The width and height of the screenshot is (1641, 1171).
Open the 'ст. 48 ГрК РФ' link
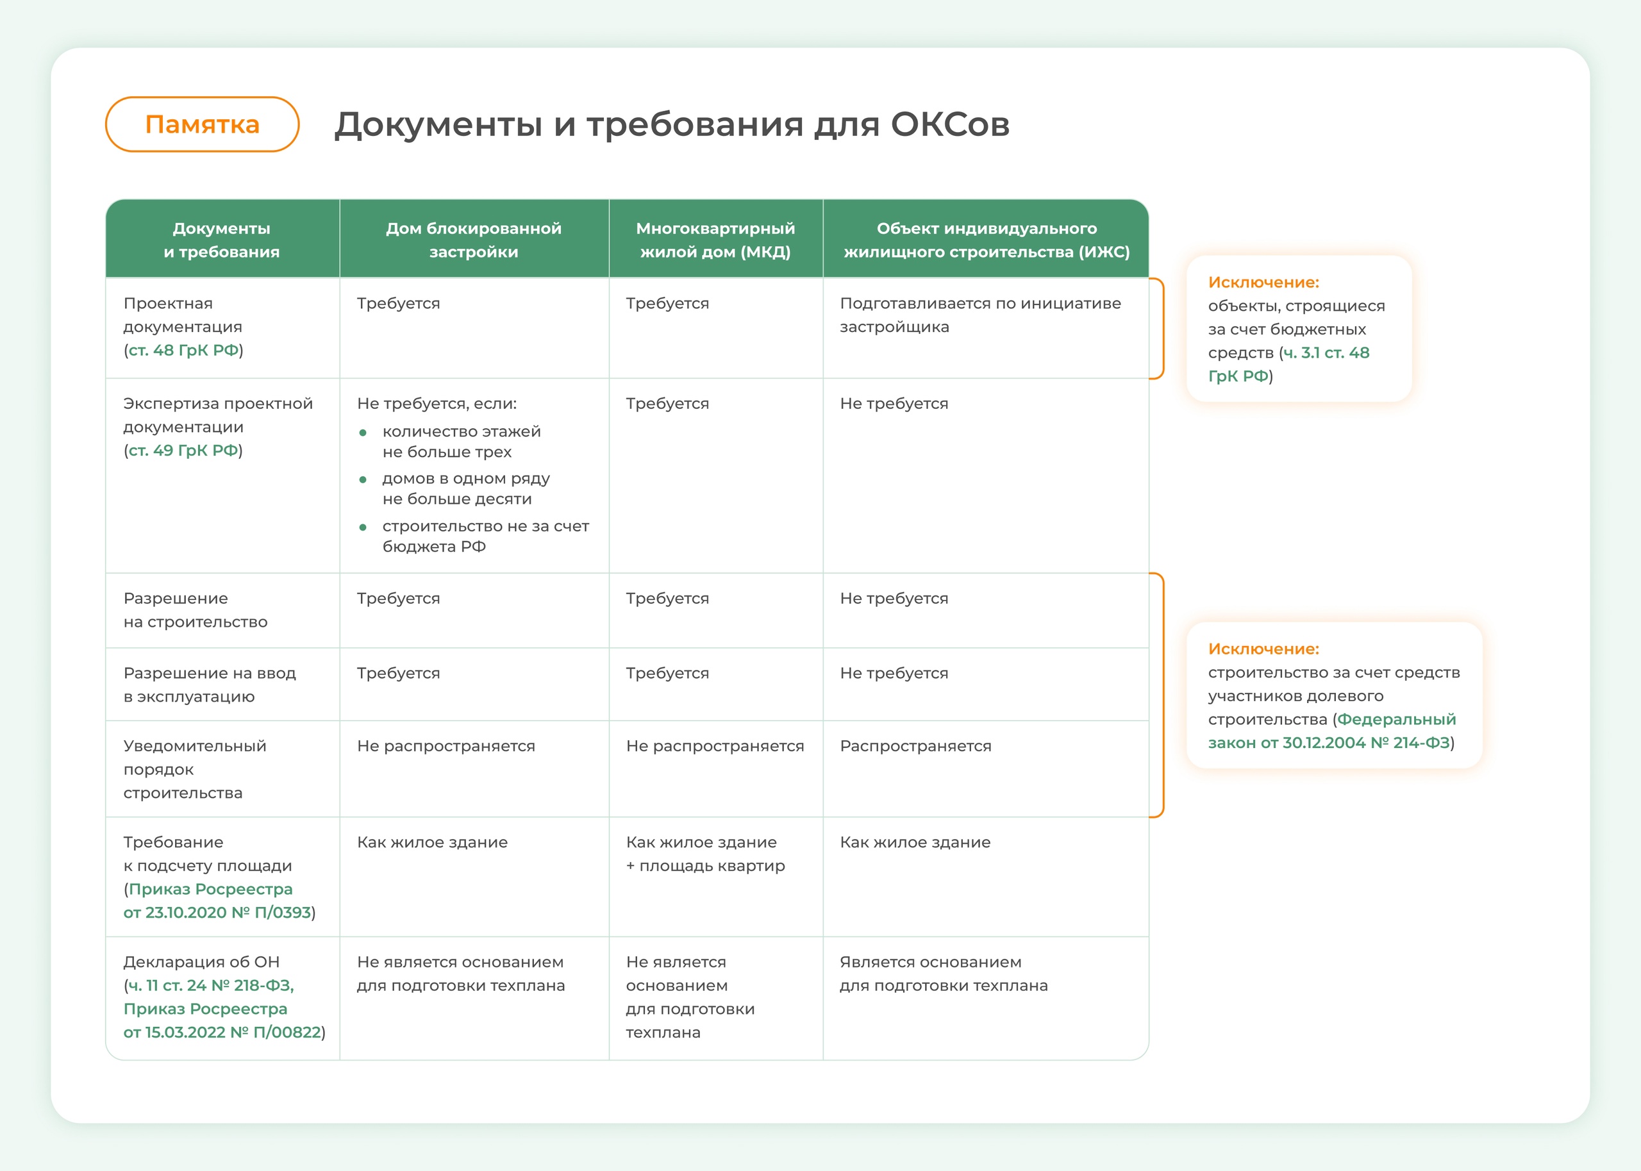tap(183, 351)
